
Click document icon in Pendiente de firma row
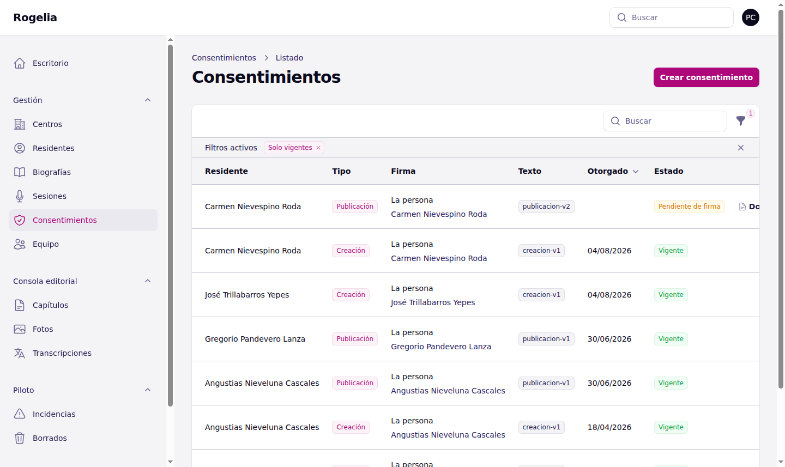tap(742, 207)
